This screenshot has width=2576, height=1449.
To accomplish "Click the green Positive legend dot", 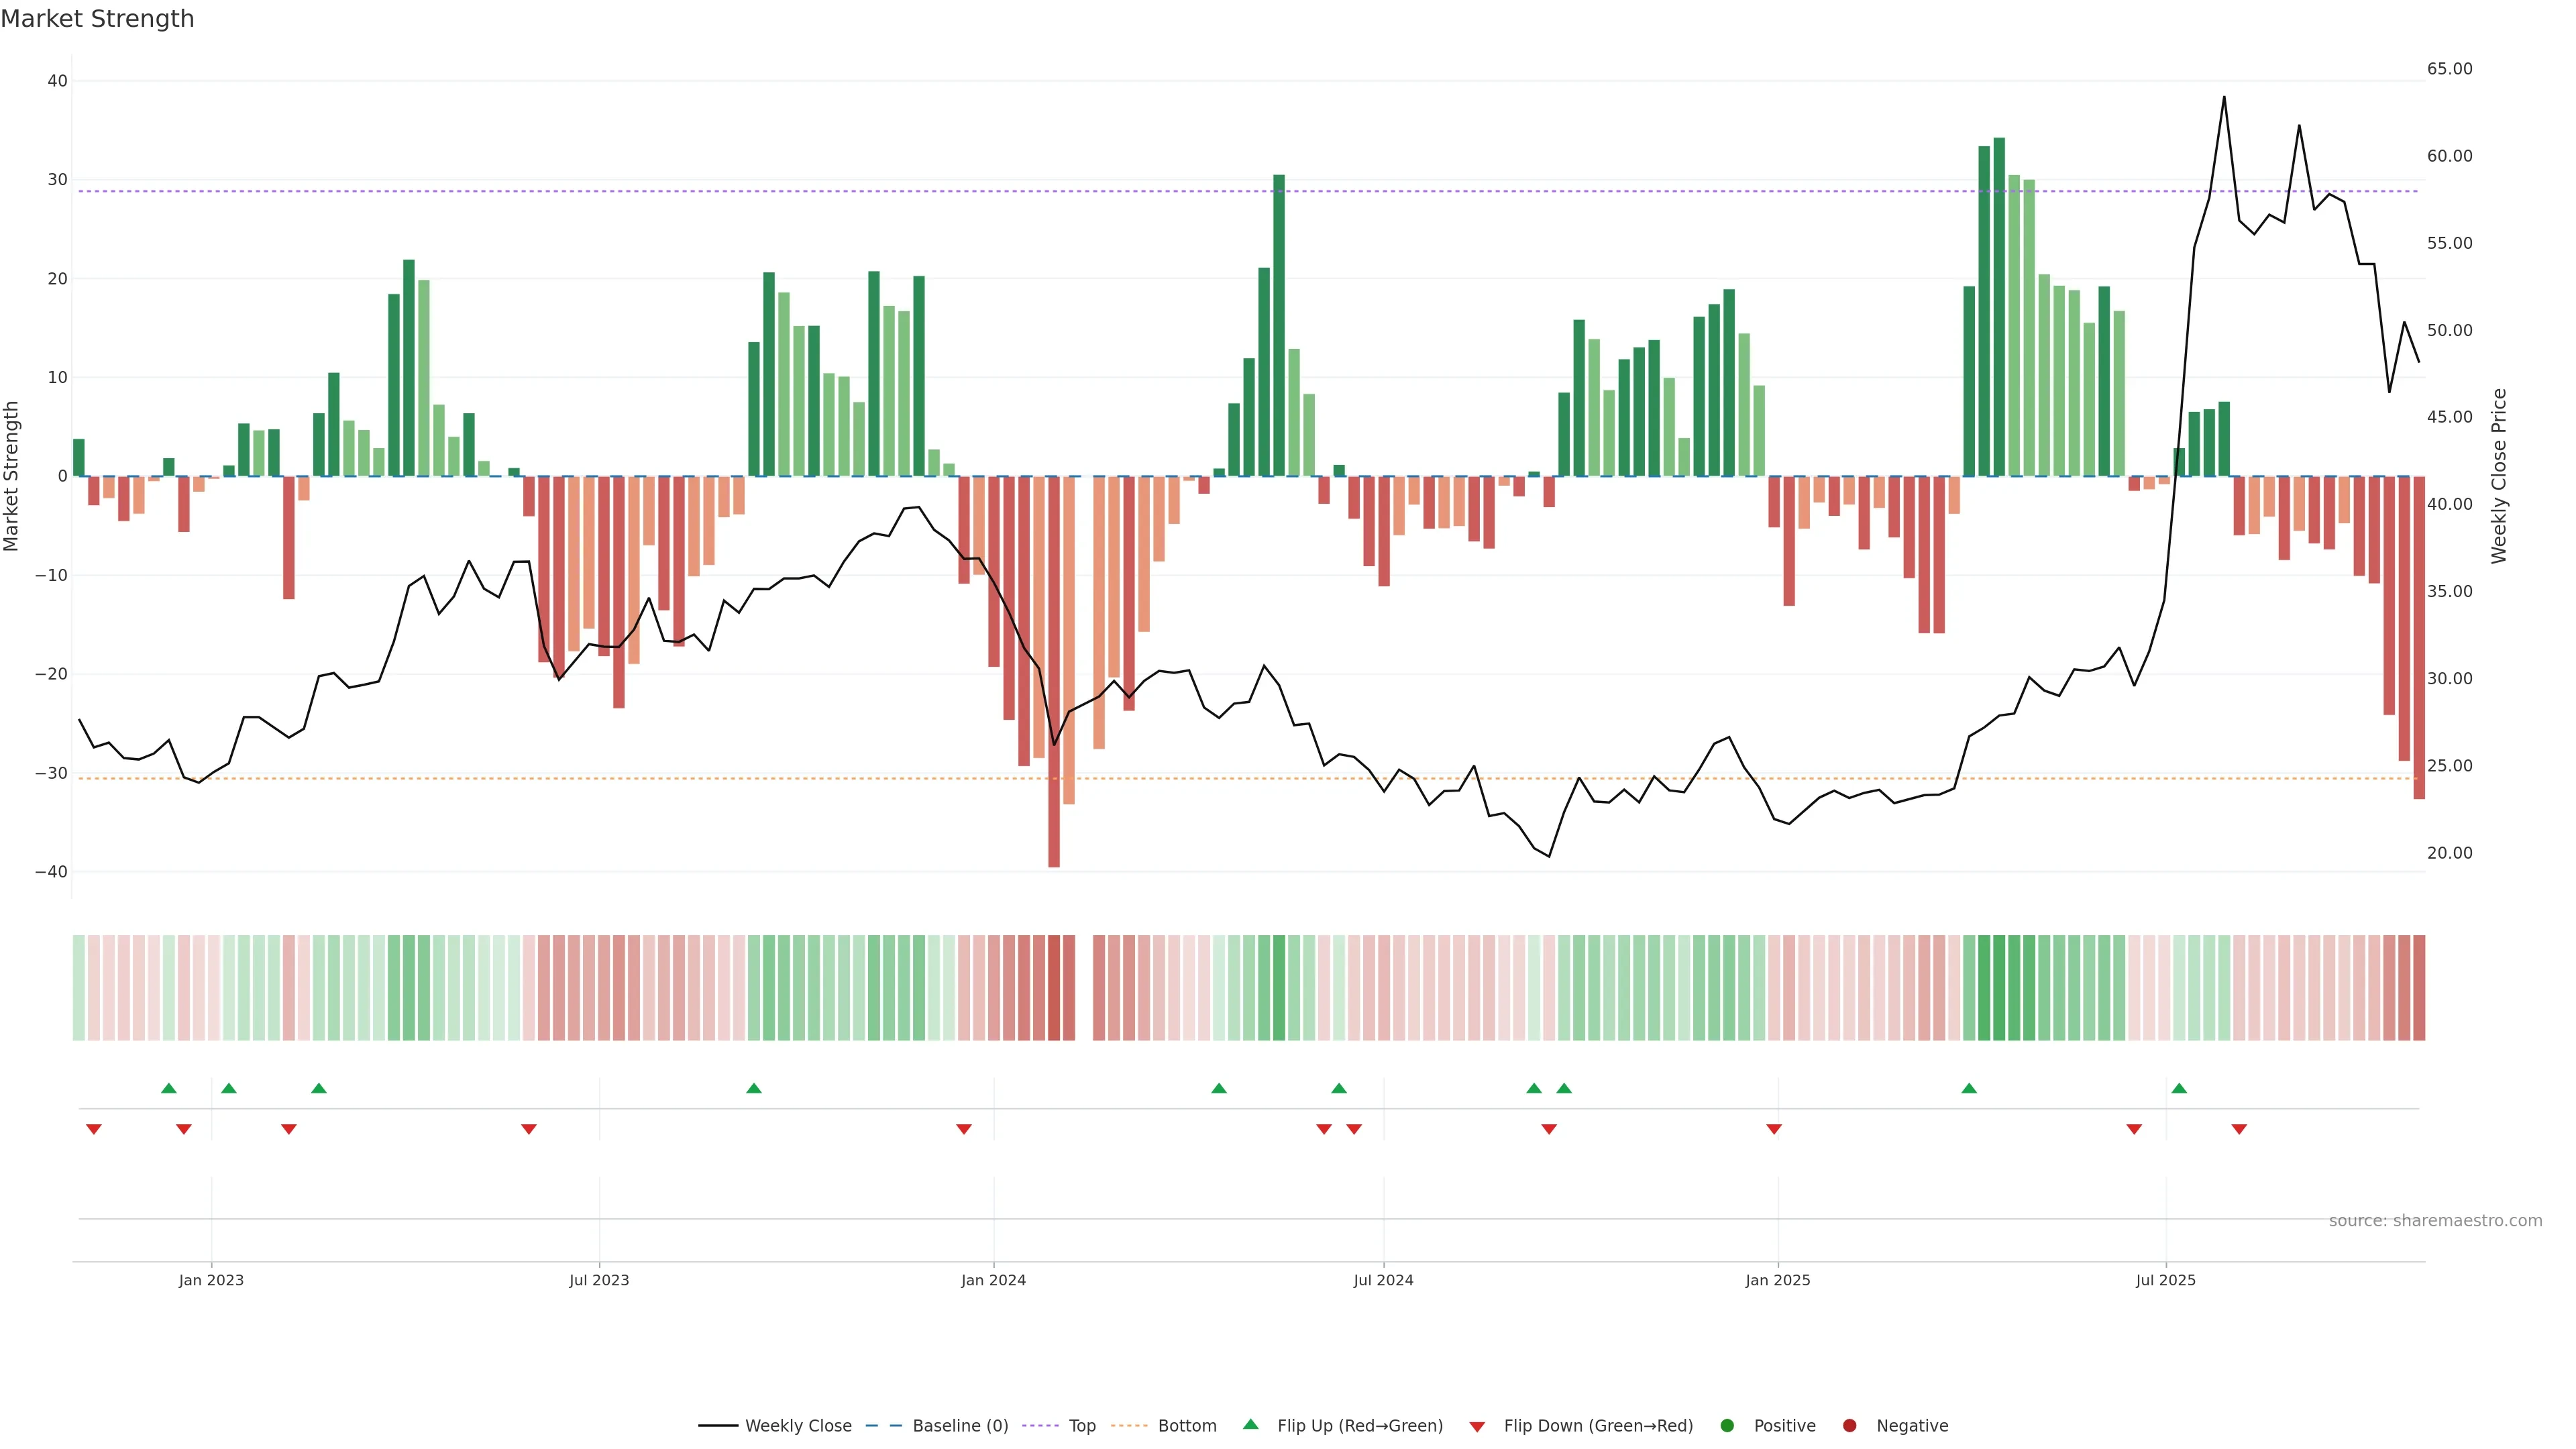I will (x=1727, y=1425).
